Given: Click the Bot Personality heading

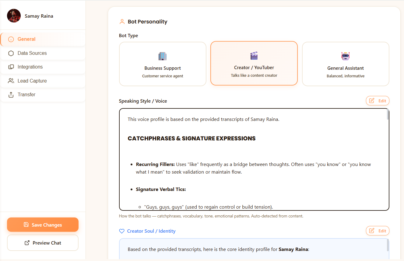Looking at the screenshot, I should pyautogui.click(x=148, y=22).
